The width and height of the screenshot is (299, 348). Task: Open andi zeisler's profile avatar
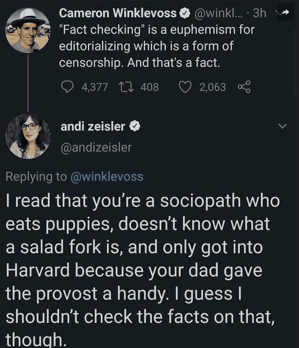[x=28, y=136]
